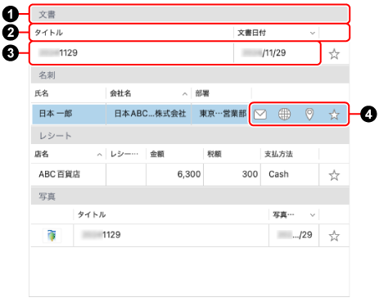Sort receipts by 金額 column header

175,154
